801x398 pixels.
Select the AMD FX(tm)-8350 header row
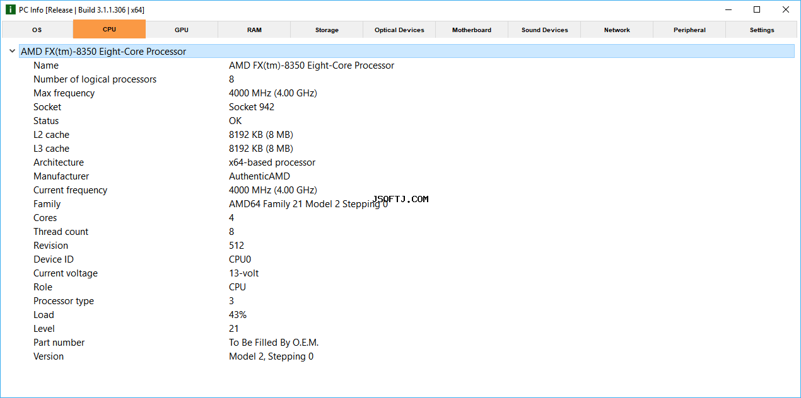[407, 52]
